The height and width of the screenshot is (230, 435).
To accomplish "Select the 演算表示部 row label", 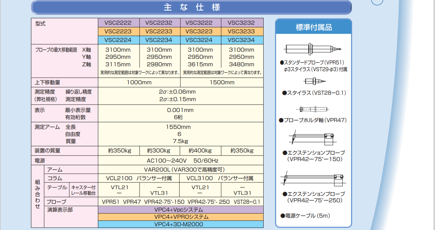I will pos(60,210).
